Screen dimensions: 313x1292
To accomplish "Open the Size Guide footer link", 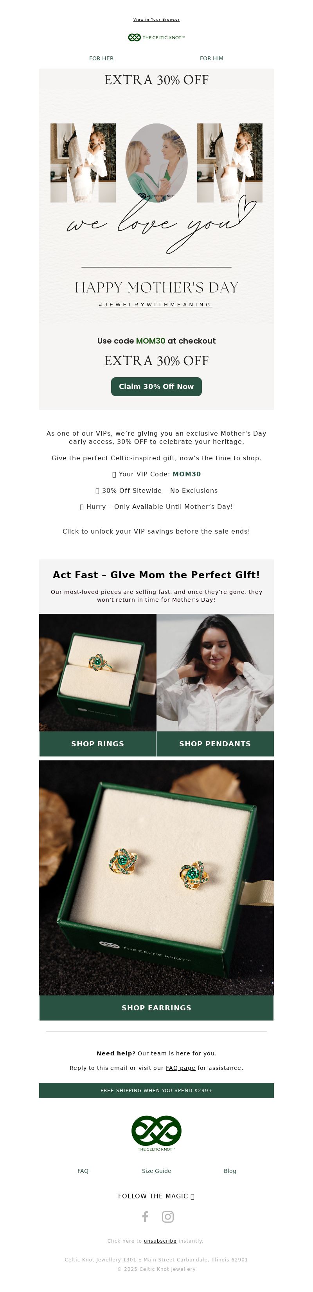I will click(x=156, y=1171).
